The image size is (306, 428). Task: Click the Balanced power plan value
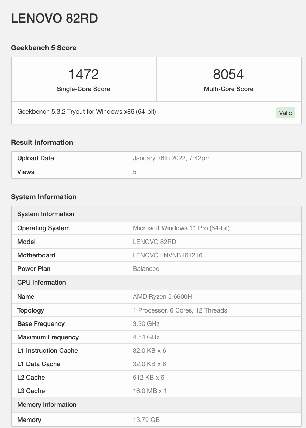point(146,268)
